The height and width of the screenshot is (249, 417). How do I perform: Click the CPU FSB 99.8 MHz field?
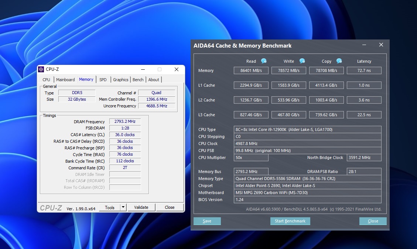307,151
